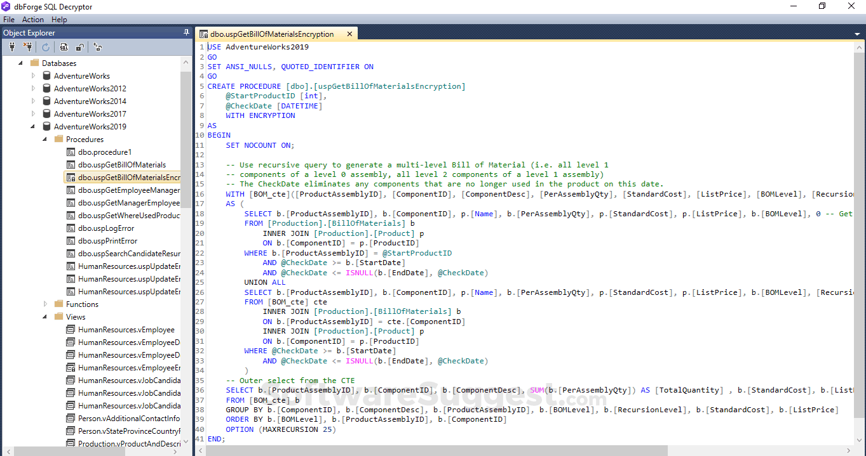Collapse the AdventureWorks2019 database node
866x456 pixels.
pos(33,126)
